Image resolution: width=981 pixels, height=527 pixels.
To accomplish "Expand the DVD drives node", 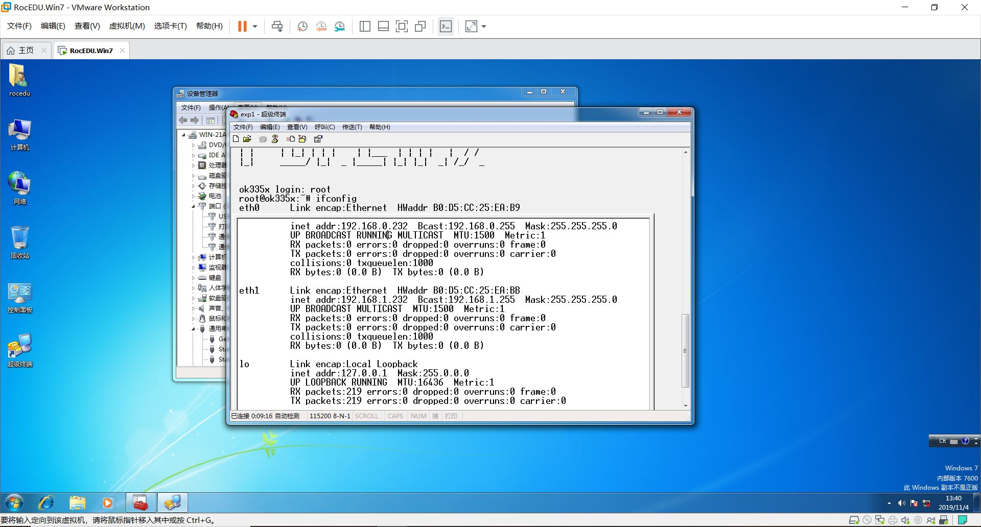I will [194, 145].
